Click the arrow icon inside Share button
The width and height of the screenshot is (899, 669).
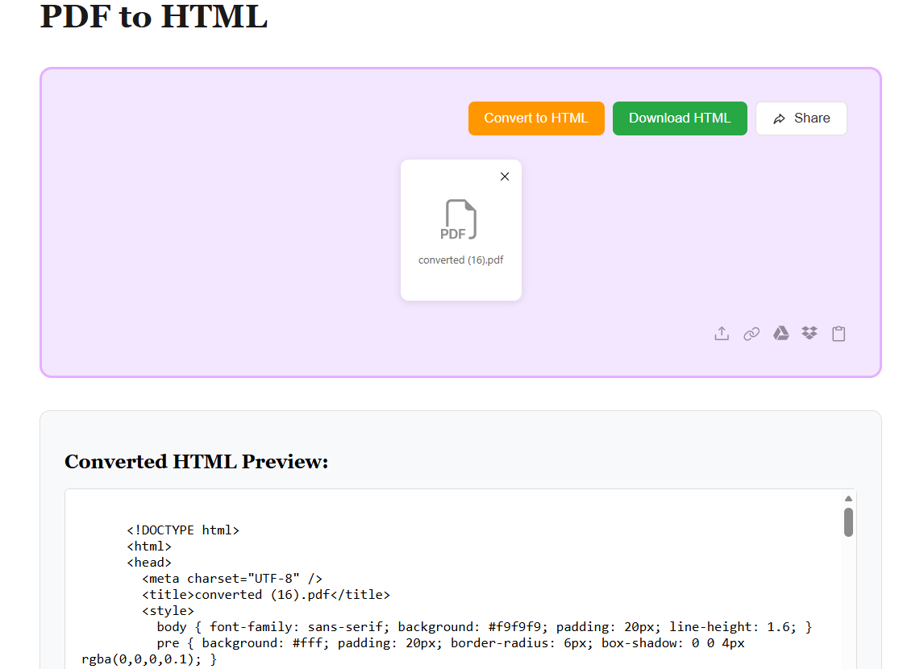pyautogui.click(x=779, y=118)
